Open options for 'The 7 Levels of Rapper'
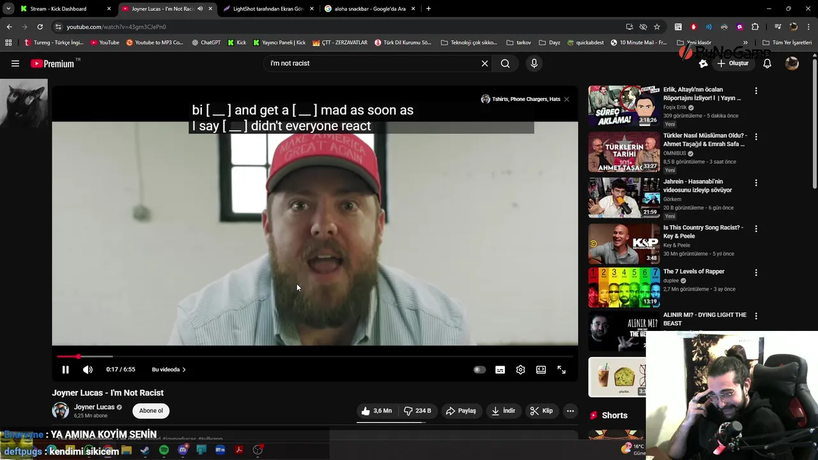Viewport: 818px width, 460px height. [756, 273]
